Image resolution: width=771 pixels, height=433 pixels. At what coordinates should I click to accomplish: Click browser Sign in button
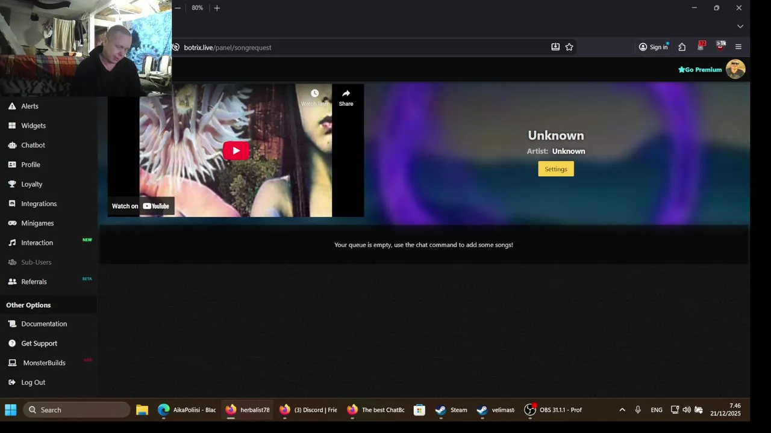tap(654, 47)
